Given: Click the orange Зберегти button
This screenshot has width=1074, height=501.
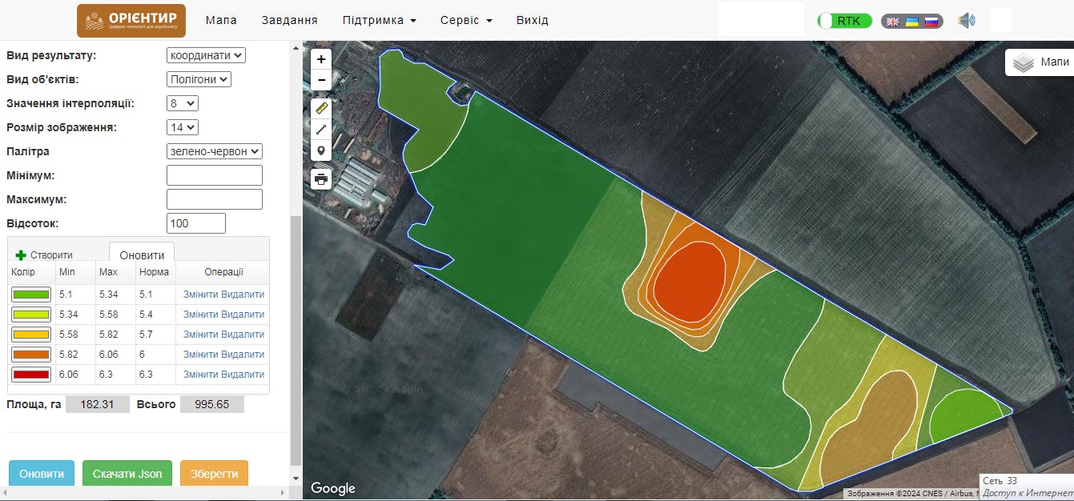Looking at the screenshot, I should (x=214, y=474).
